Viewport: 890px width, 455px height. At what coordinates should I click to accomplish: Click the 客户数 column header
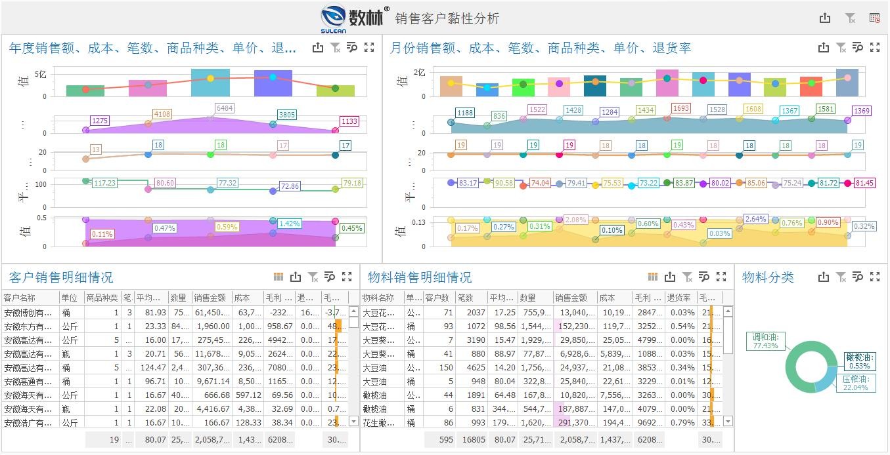coord(439,298)
